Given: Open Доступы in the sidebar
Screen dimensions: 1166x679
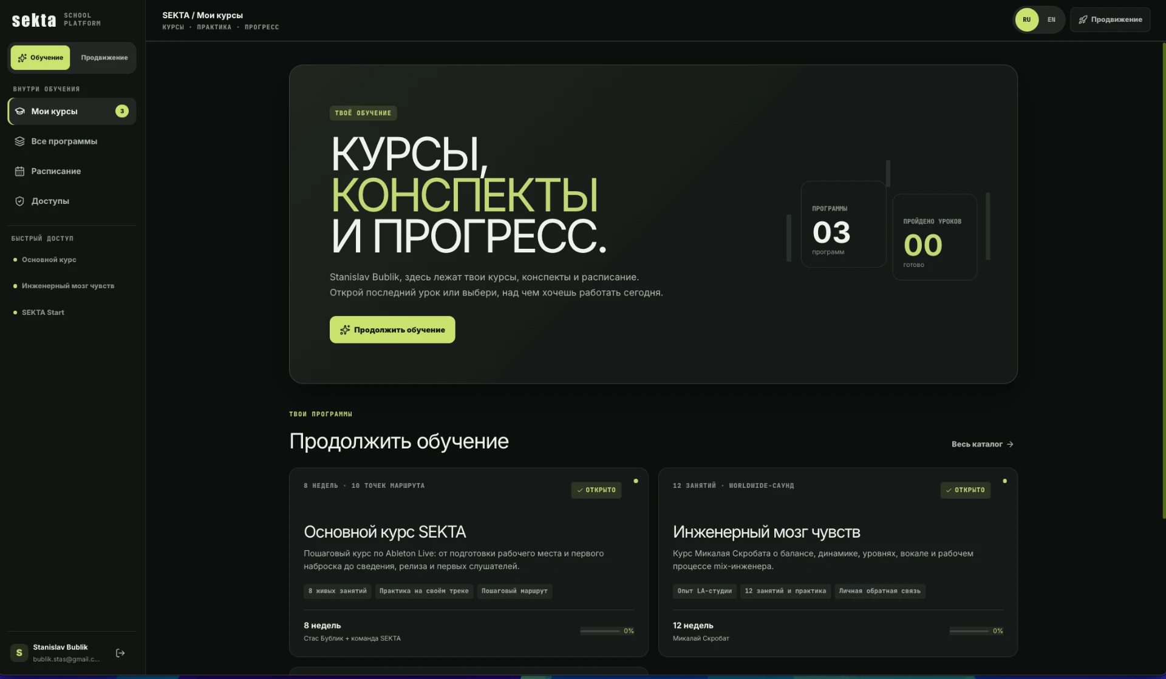Looking at the screenshot, I should point(72,201).
